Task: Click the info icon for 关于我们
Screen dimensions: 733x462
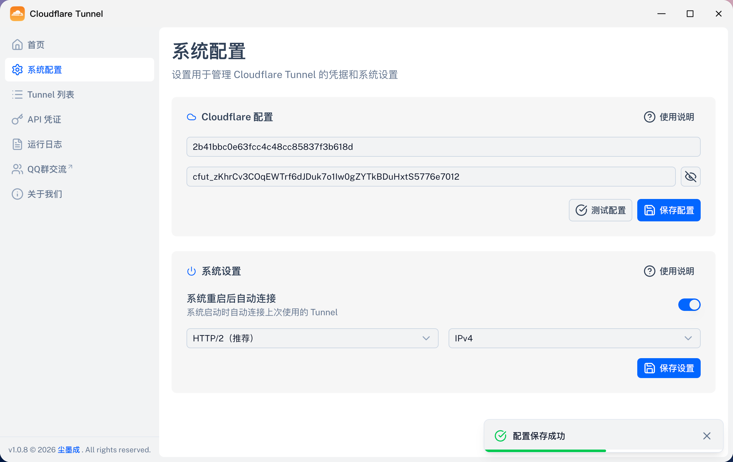Action: (x=17, y=194)
